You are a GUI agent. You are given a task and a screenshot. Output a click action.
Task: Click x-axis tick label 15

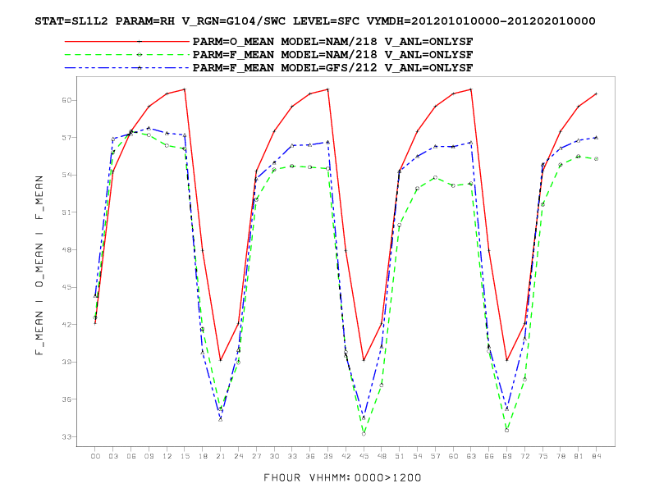pyautogui.click(x=185, y=456)
